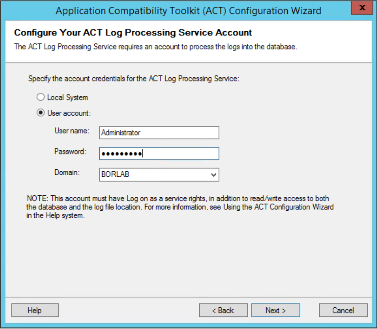The height and width of the screenshot is (329, 377).
Task: Click the Local System option label
Action: coord(67,98)
